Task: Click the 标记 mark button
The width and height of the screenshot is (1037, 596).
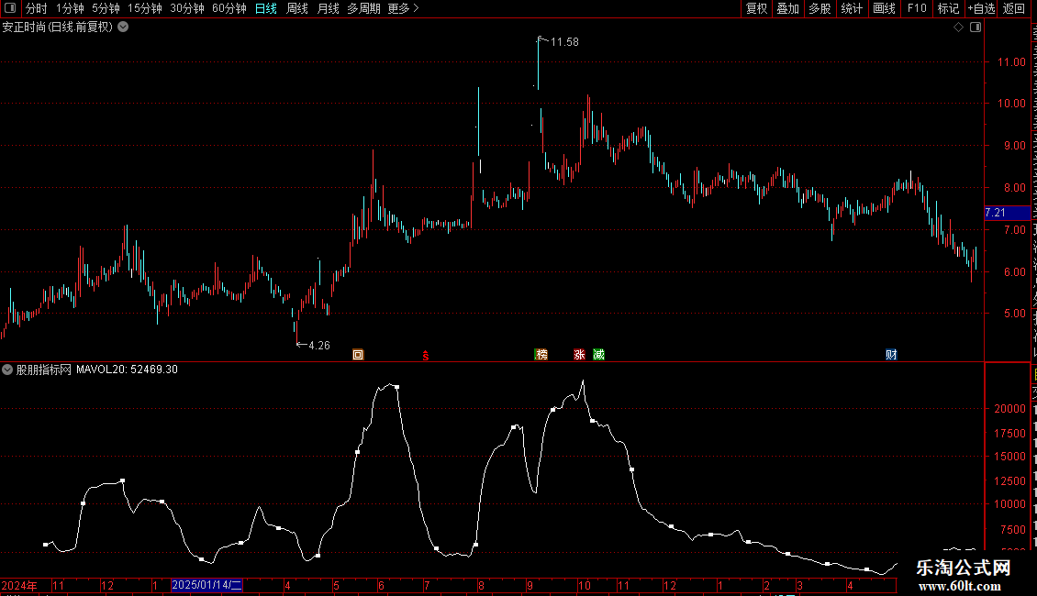Action: 948,8
